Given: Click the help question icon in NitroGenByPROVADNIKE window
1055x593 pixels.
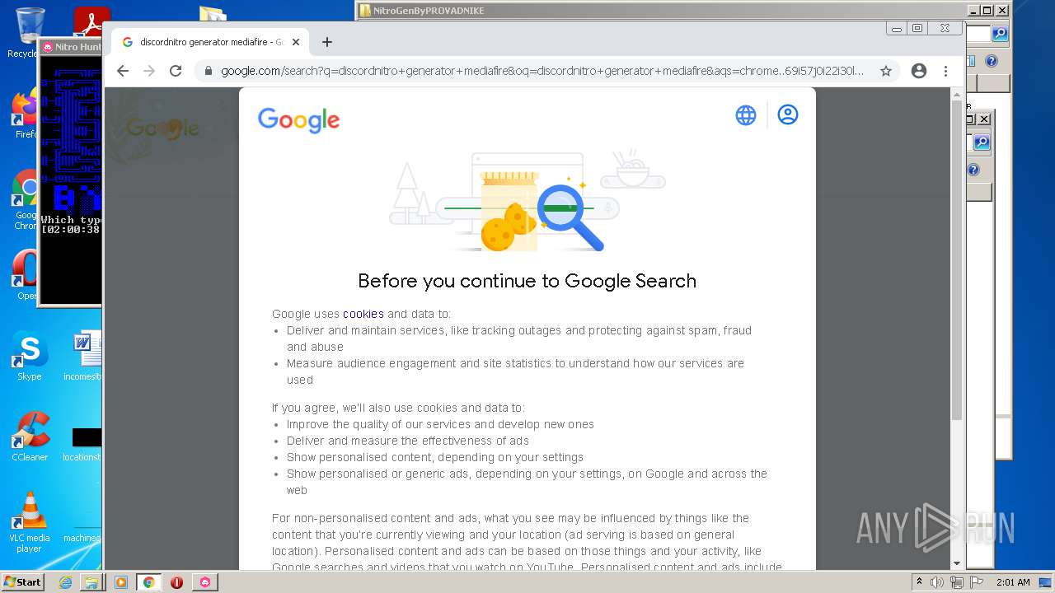Looking at the screenshot, I should point(992,61).
